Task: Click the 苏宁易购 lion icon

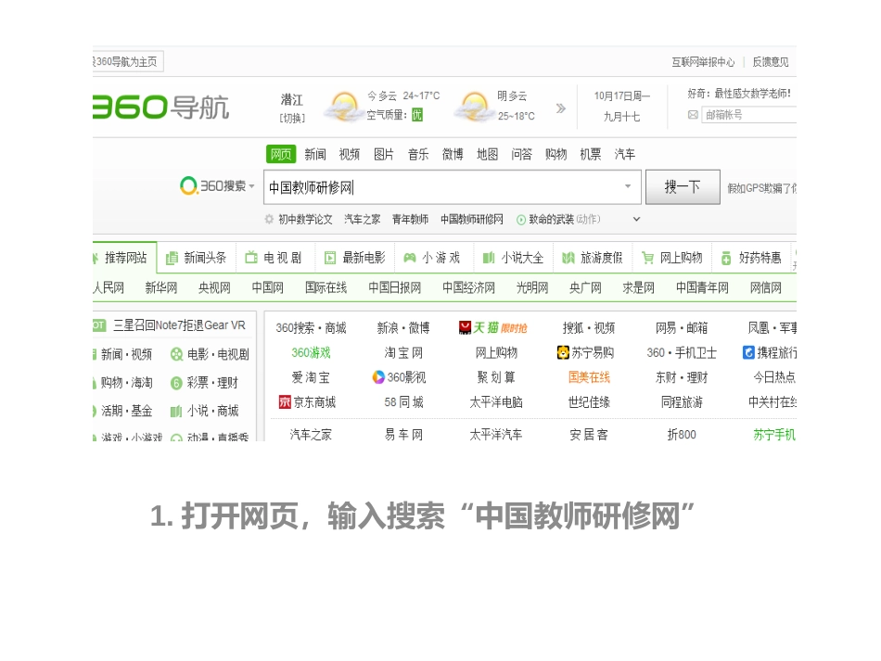Action: [x=563, y=352]
